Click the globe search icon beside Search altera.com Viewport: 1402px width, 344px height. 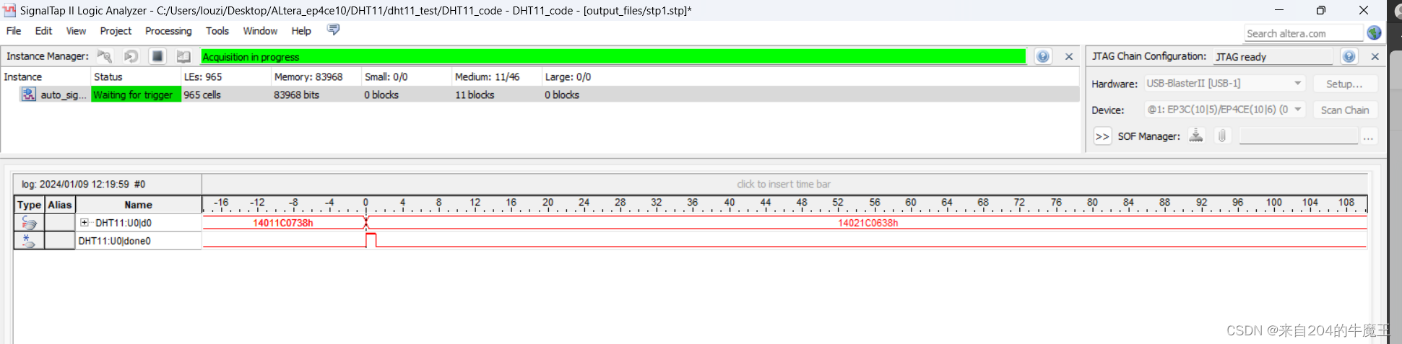pos(1374,33)
